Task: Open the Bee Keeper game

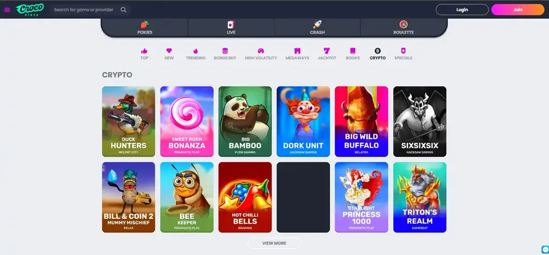Action: coord(187,197)
